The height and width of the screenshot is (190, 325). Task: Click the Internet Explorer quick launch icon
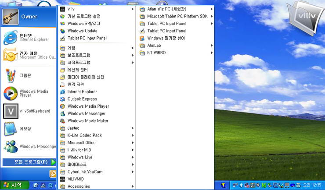(51, 185)
